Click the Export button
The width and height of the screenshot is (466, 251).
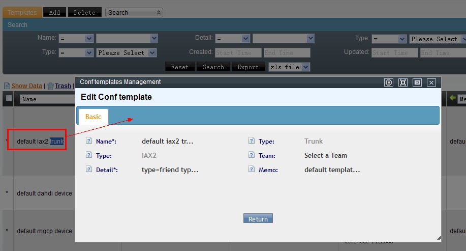point(248,67)
